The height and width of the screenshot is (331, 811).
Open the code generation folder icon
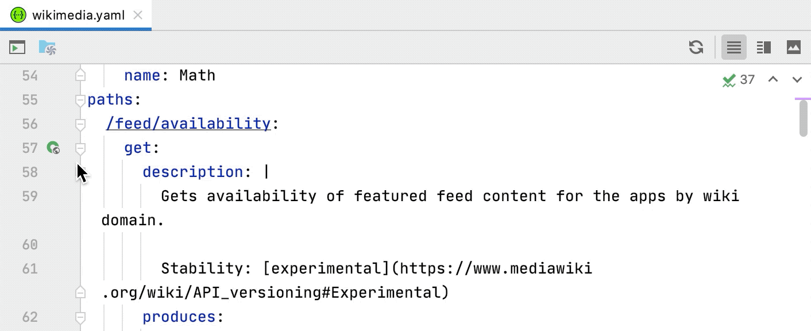pos(47,48)
